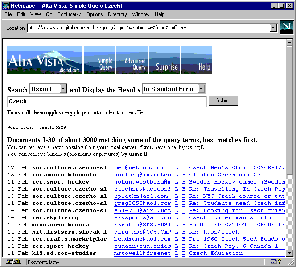Open 'Czech Men's Choir CONCERTS' posting link

pyautogui.click(x=237, y=168)
